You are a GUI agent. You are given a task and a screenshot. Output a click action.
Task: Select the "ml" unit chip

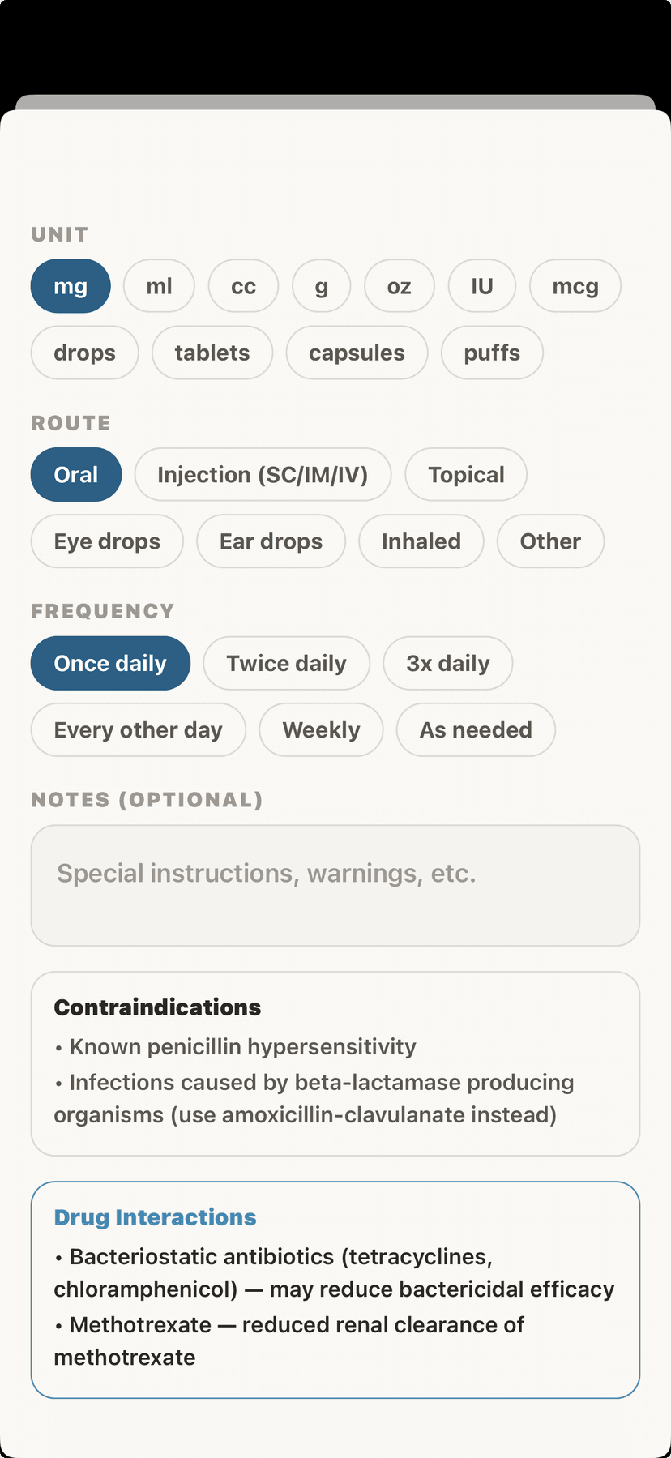(159, 285)
